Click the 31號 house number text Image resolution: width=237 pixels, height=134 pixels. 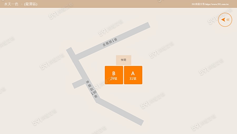tap(133, 79)
